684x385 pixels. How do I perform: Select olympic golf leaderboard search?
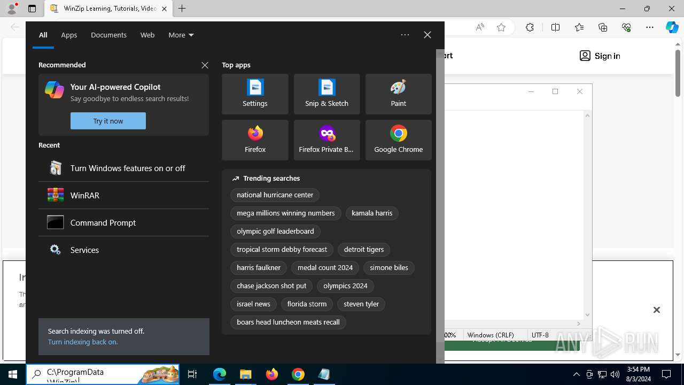[275, 232]
